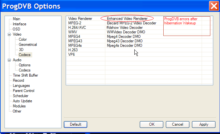Viewport: 220px width, 134px height.
Task: Open the Interface settings page
Action: (x=19, y=24)
